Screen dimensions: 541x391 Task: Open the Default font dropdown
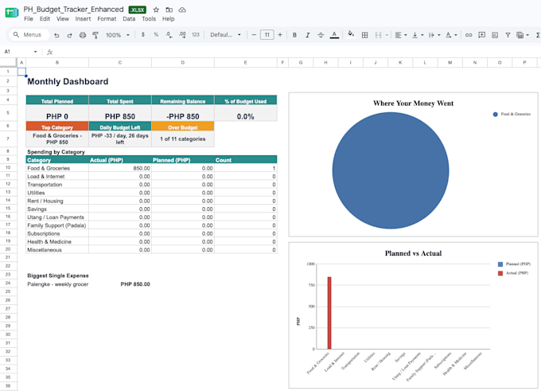pyautogui.click(x=225, y=34)
